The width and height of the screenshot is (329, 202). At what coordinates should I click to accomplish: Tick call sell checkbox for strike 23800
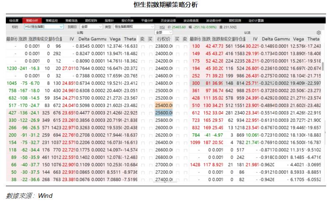coord(143,46)
